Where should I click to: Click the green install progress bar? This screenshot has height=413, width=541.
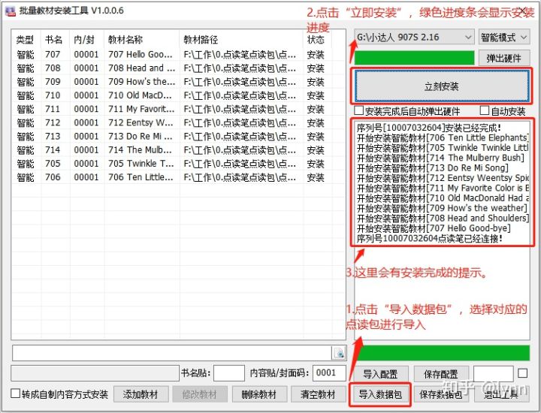pos(414,58)
